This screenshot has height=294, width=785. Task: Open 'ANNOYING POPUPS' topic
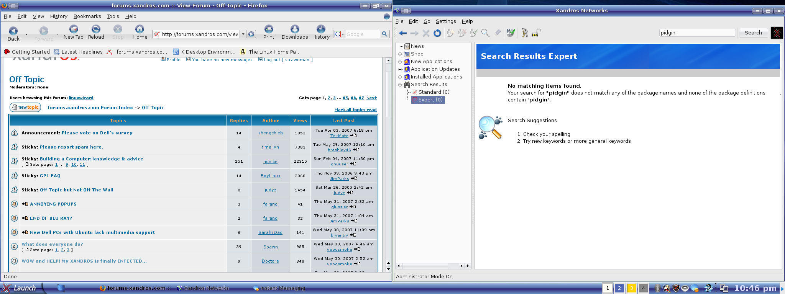tap(53, 204)
